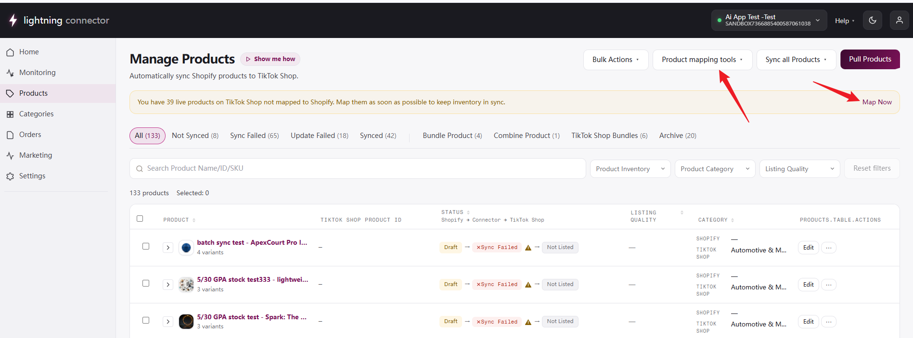Click warning triangle on Spark: The row
913x338 pixels.
528,322
